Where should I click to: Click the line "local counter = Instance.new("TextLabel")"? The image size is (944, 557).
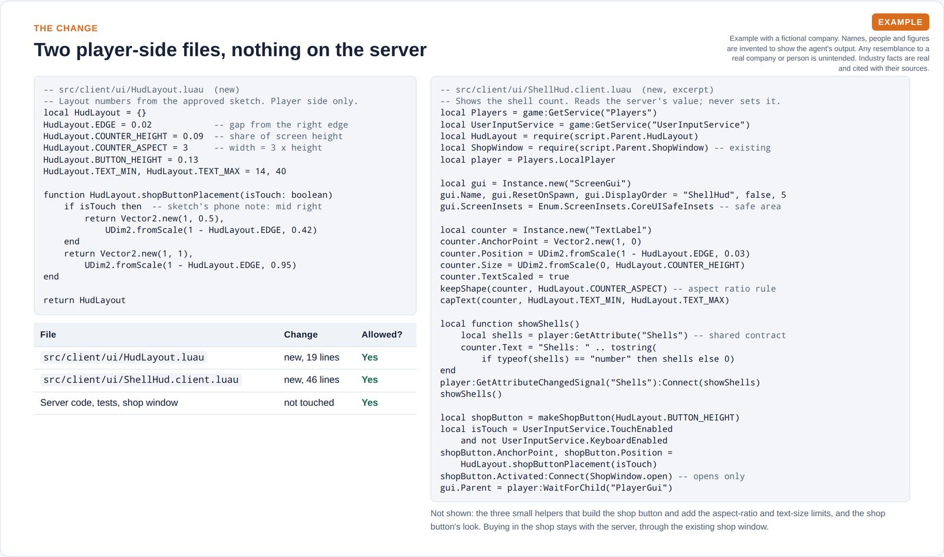546,230
